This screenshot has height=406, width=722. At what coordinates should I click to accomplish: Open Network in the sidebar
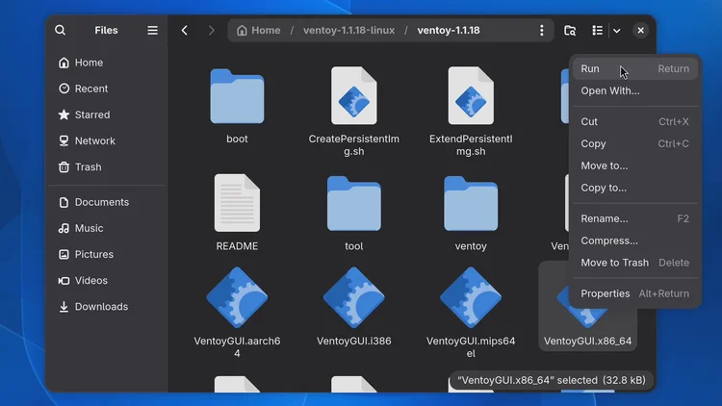106,140
